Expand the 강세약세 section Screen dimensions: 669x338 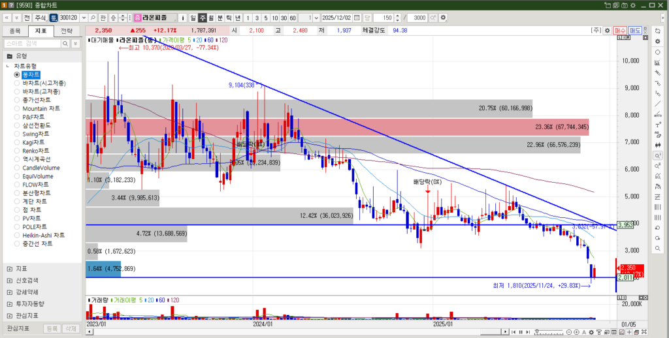9,292
